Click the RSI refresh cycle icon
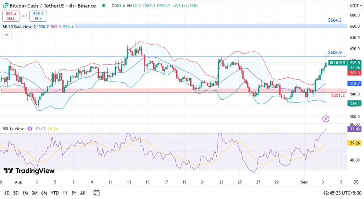Viewport: 364px width, 199px height. (x=30, y=129)
